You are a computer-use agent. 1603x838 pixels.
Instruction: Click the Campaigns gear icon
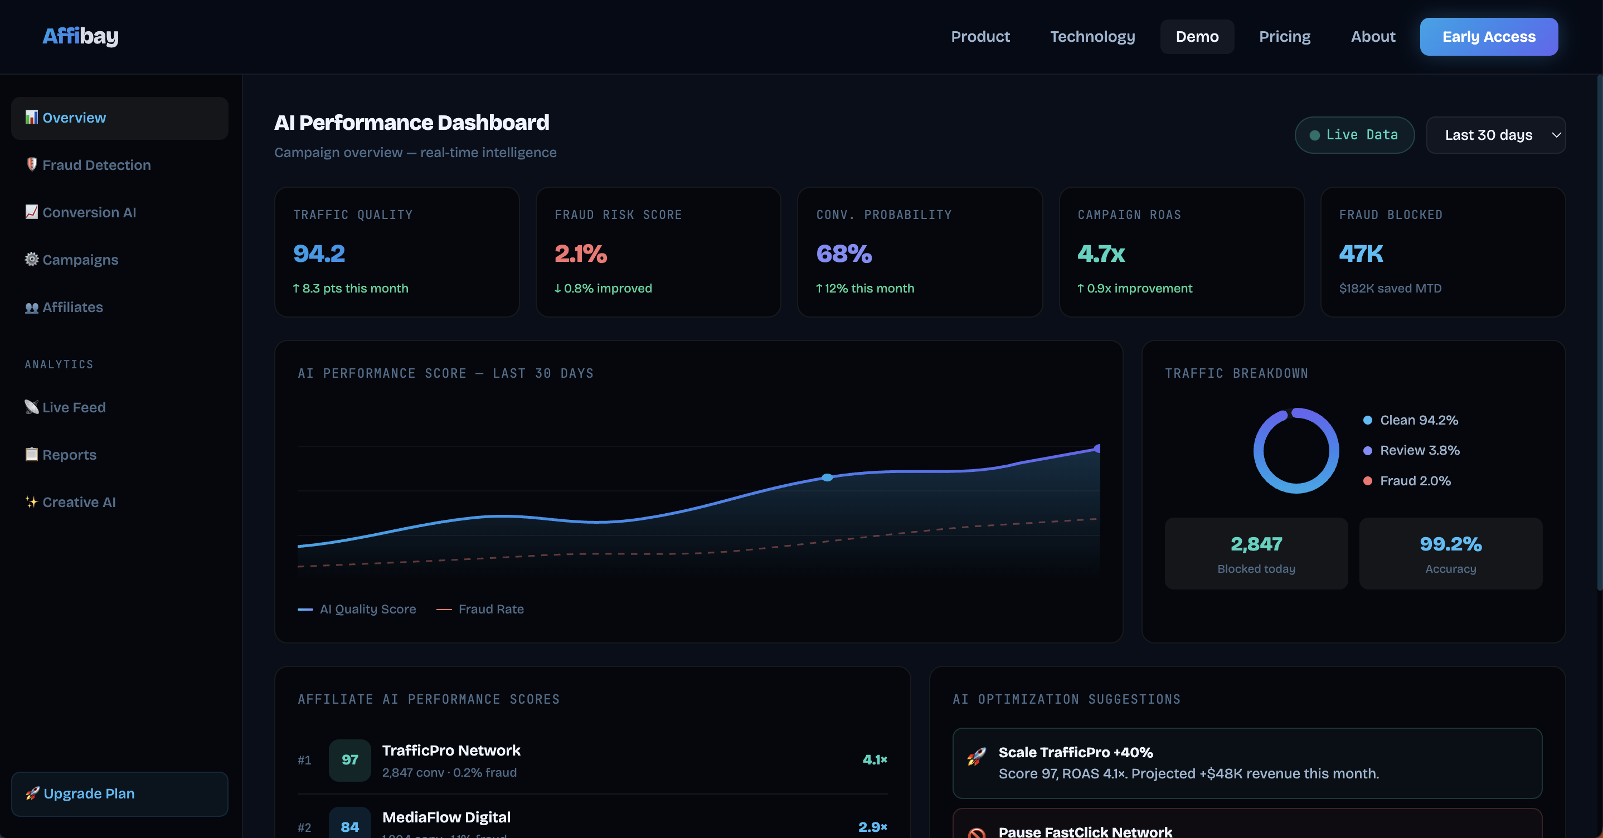pos(31,260)
